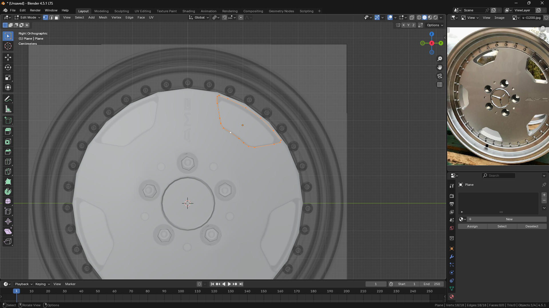Jump to the animation end frame
This screenshot has height=308, width=549.
click(241, 284)
